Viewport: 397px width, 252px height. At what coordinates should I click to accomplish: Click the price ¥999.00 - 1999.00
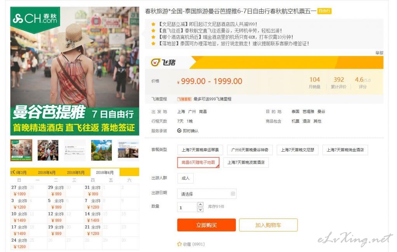pos(210,81)
